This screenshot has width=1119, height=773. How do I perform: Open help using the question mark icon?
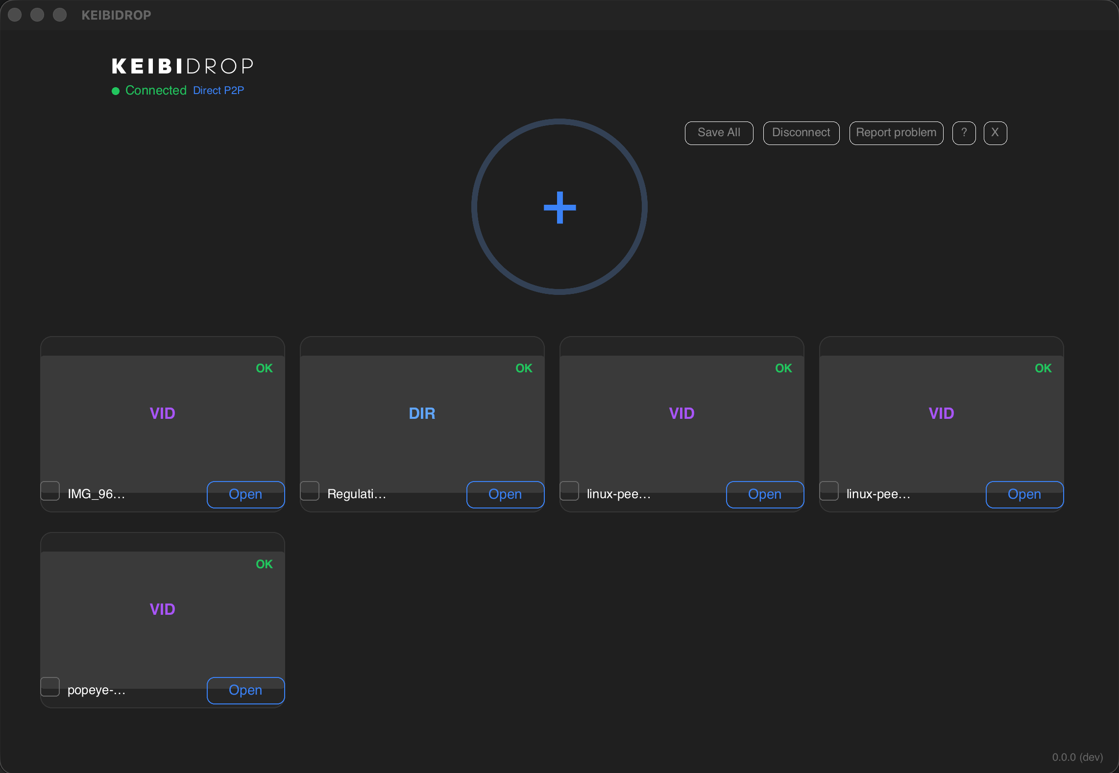tap(964, 133)
